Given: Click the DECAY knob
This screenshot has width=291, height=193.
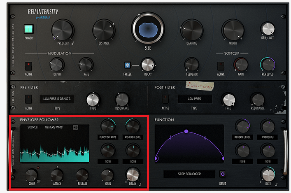Looking at the screenshot, I should click(x=148, y=65).
